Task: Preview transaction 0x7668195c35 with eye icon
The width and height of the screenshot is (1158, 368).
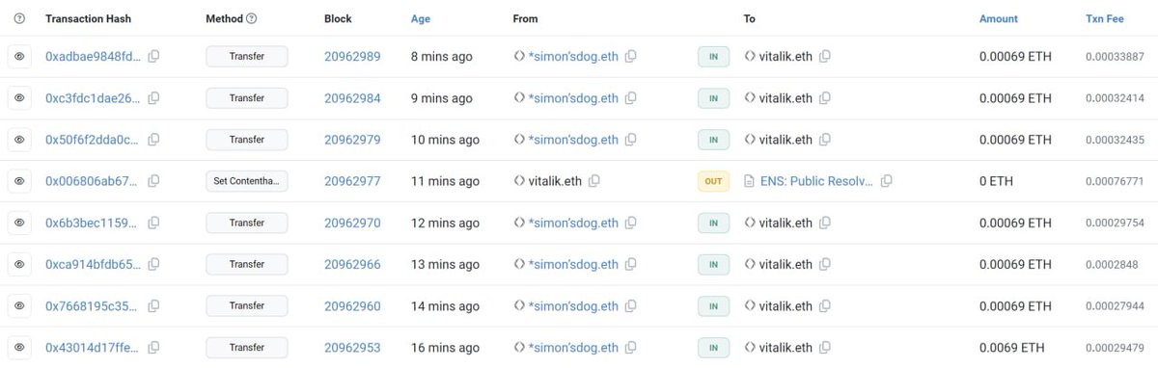Action: (19, 306)
